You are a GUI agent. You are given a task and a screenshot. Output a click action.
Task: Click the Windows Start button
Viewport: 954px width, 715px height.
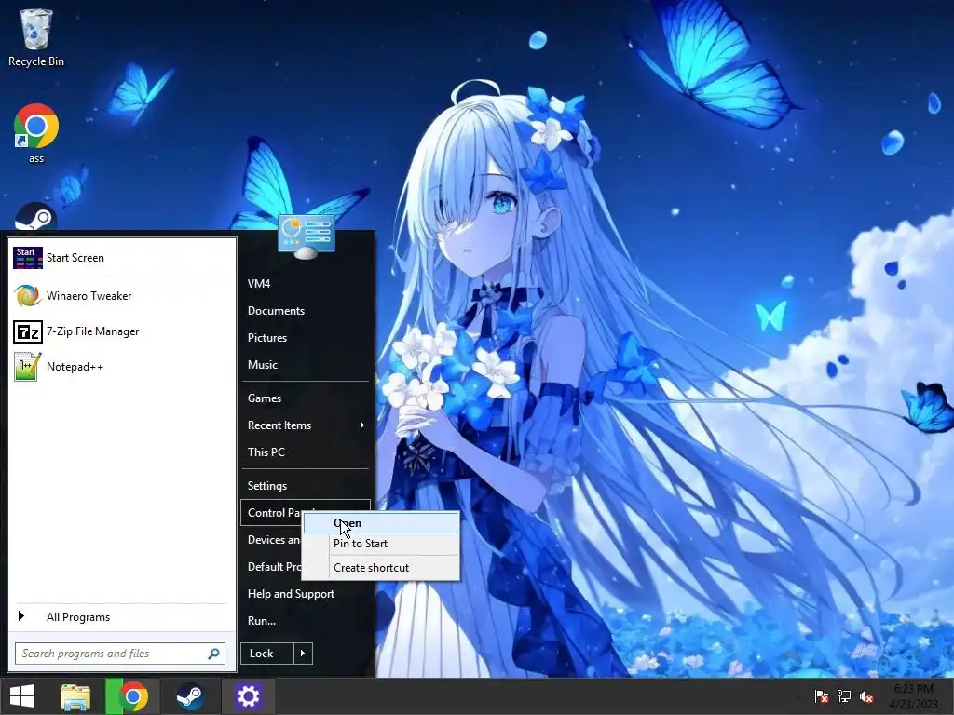(22, 696)
